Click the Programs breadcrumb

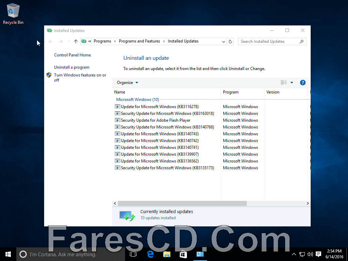[102, 41]
